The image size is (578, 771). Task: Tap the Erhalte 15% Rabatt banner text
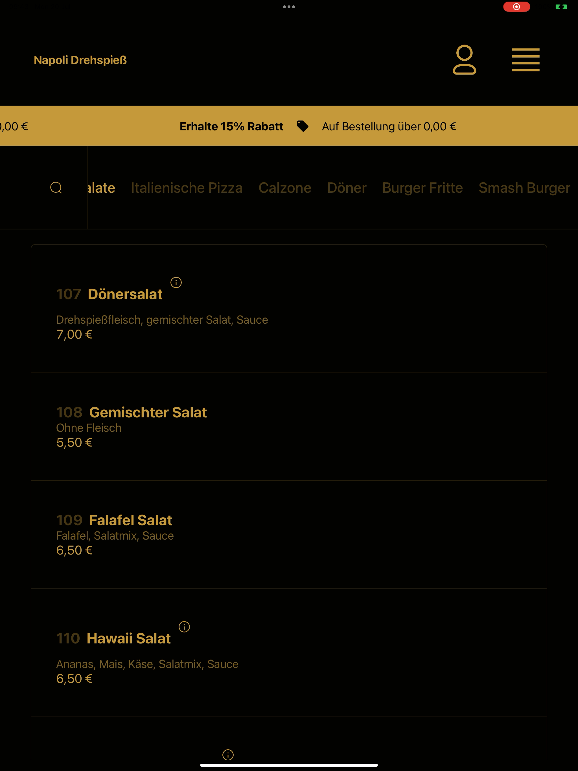[x=231, y=126]
